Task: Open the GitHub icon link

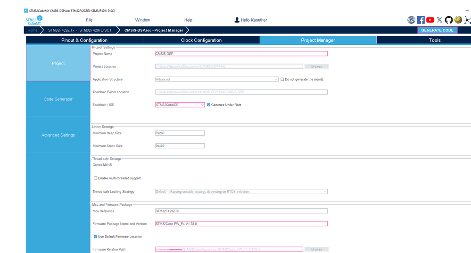Action: [449, 20]
